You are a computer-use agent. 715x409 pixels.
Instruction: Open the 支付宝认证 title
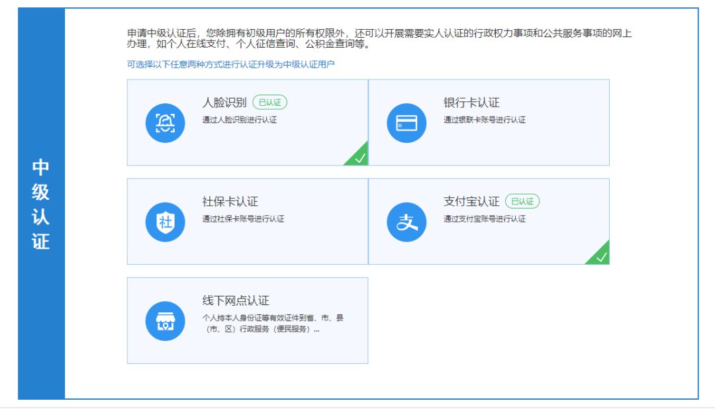click(471, 201)
